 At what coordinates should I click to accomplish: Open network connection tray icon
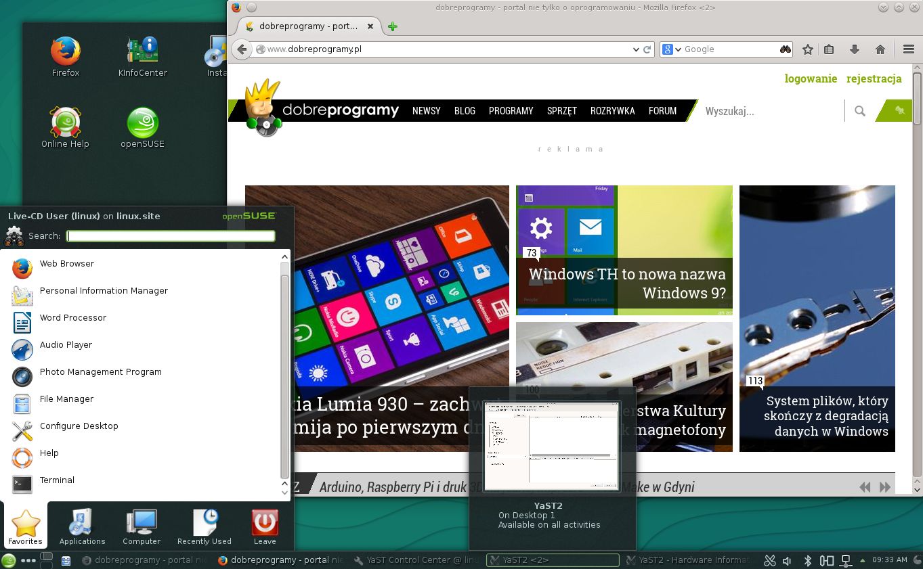tap(845, 560)
